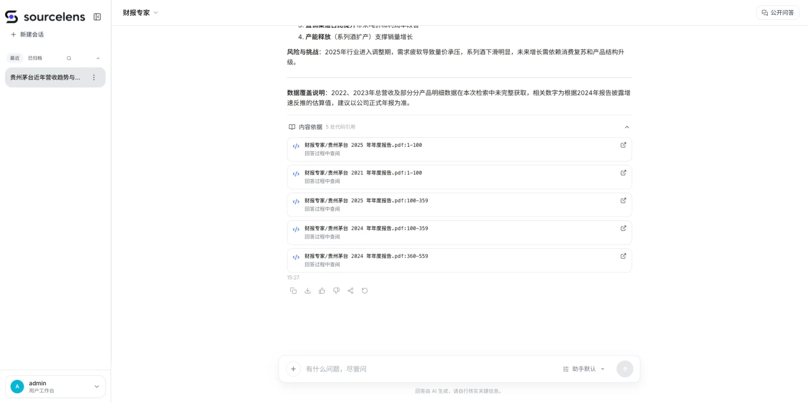Switch to the 最近 tab
Screen dimensions: 808x403
pos(15,58)
